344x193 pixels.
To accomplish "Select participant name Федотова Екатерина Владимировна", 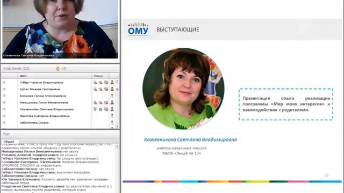I will [45, 116].
